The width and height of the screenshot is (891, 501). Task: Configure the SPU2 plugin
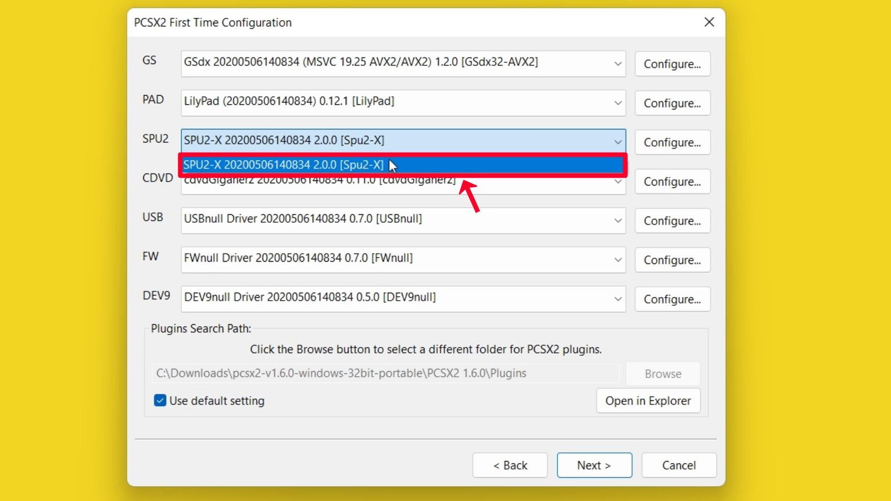(672, 143)
